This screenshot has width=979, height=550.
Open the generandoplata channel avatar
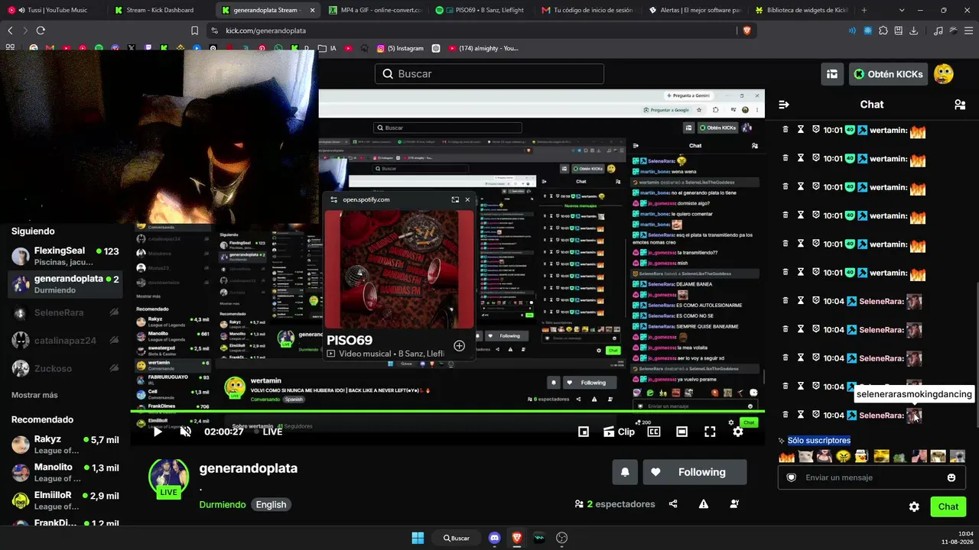pyautogui.click(x=169, y=477)
